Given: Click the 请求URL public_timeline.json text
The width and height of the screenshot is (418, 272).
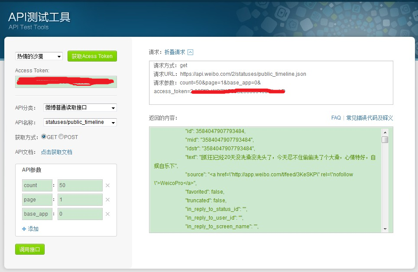Looking at the screenshot, I should pos(230,74).
